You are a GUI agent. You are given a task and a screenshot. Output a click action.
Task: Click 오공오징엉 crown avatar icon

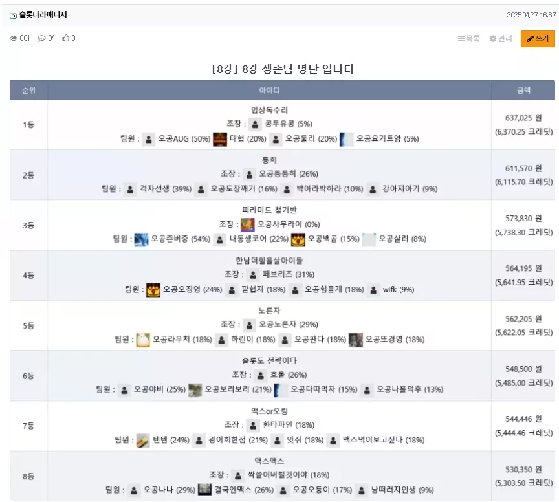click(x=153, y=290)
